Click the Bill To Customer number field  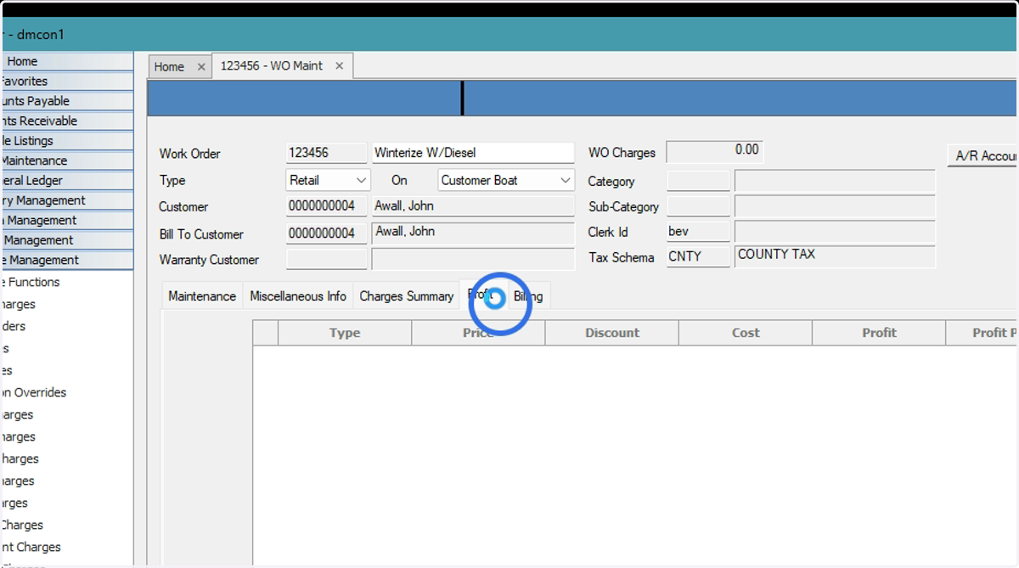(327, 233)
